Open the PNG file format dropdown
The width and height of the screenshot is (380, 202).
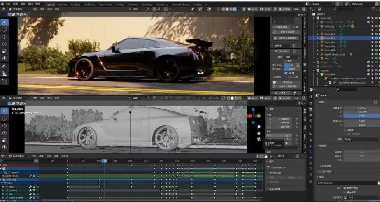coord(361,197)
